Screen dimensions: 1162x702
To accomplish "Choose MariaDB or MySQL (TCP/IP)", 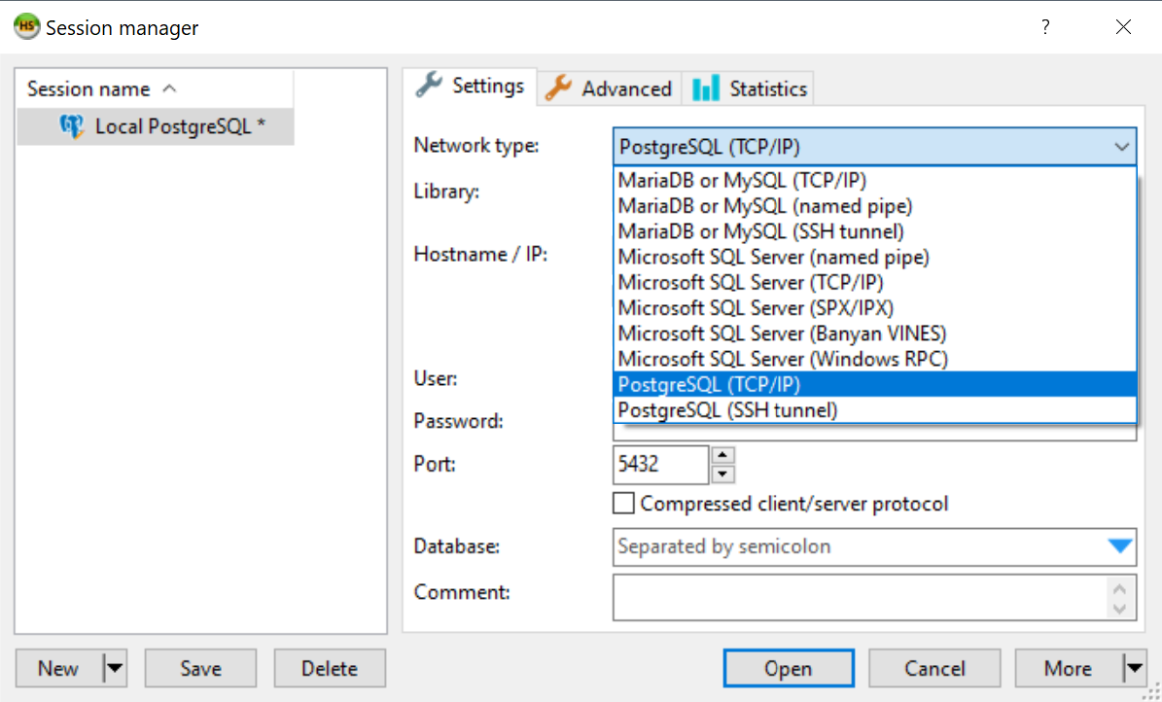I will point(874,180).
